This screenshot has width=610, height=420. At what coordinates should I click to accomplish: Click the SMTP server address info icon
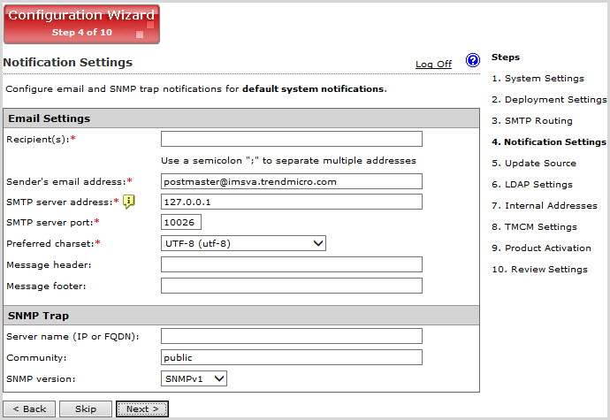tap(128, 202)
